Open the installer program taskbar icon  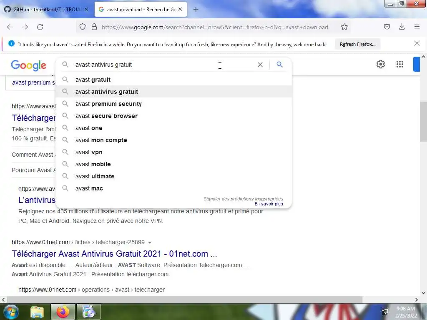click(x=89, y=312)
